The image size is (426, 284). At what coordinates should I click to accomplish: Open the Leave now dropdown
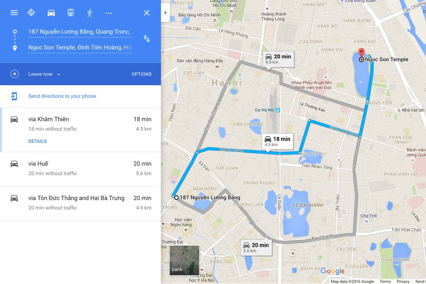point(44,74)
